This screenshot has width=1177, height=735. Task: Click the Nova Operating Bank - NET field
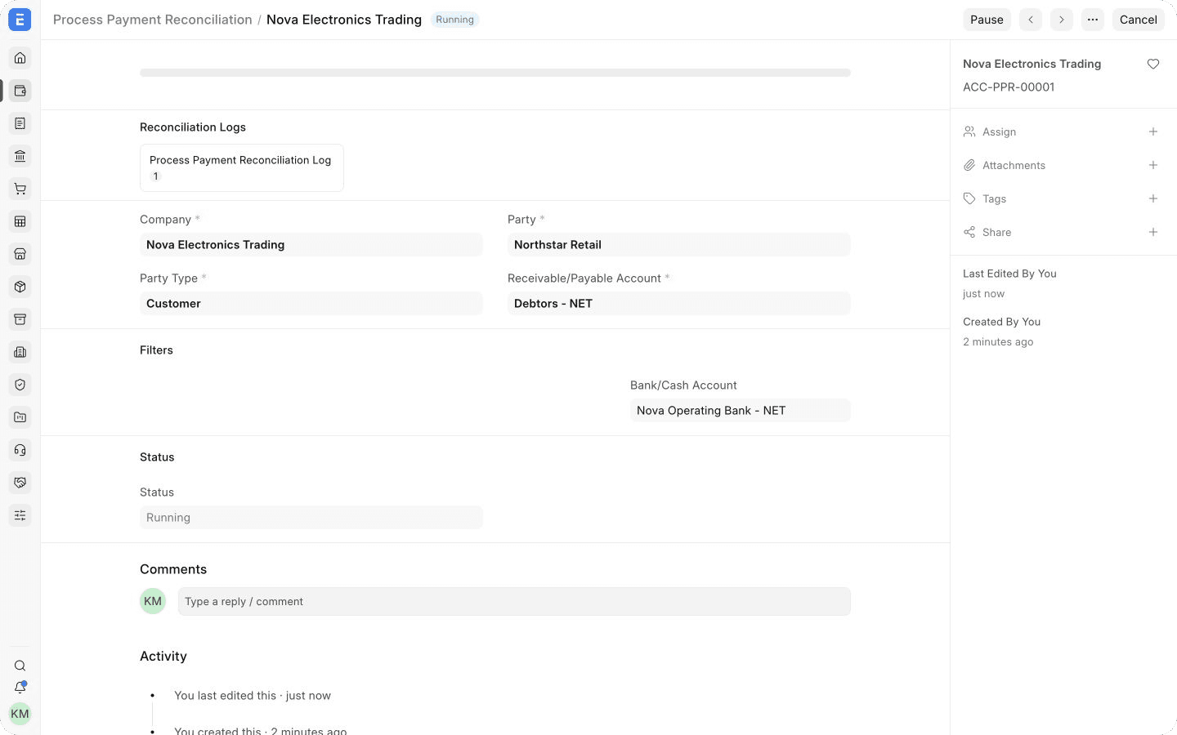741,411
